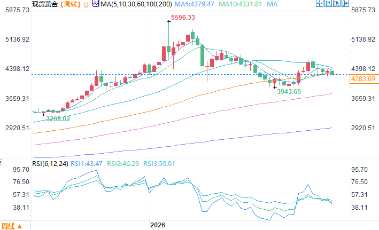Click the 现货黄金 instrument title

(x=45, y=4)
